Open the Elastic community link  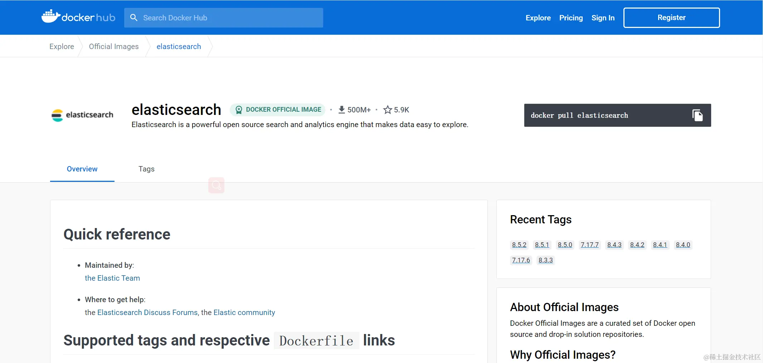pyautogui.click(x=244, y=313)
